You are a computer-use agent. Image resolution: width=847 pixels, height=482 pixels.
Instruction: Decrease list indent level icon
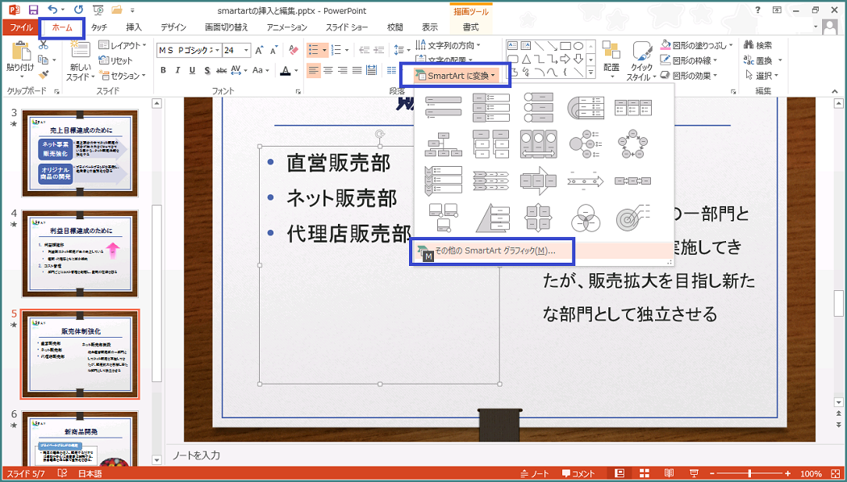[364, 50]
